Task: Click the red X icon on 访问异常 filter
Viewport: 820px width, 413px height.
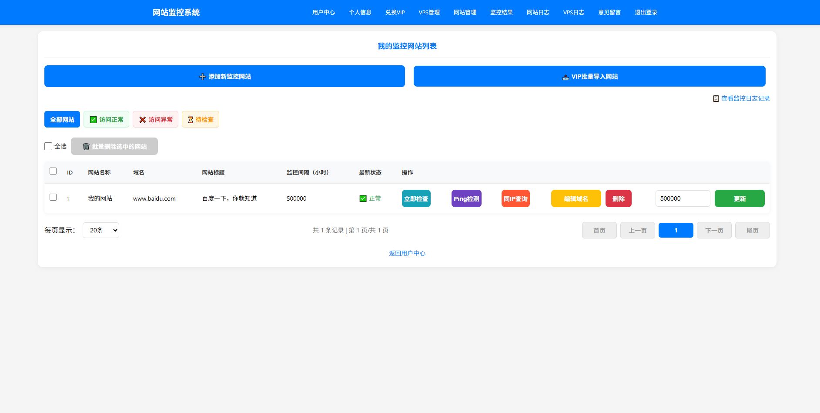Action: 142,120
